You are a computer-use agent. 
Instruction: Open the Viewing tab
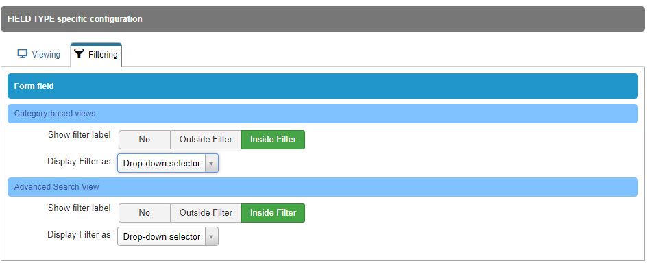(39, 54)
